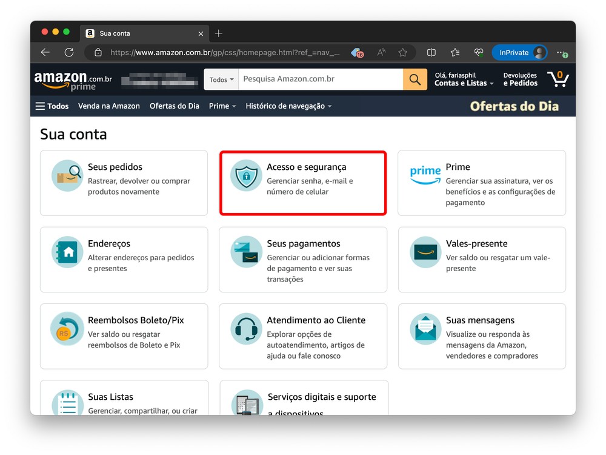Open the Histórico de navegação dropdown
This screenshot has height=455, width=606.
coord(288,106)
